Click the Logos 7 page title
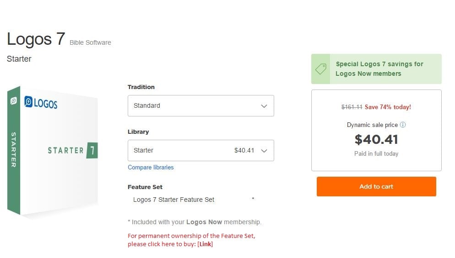 pyautogui.click(x=36, y=39)
